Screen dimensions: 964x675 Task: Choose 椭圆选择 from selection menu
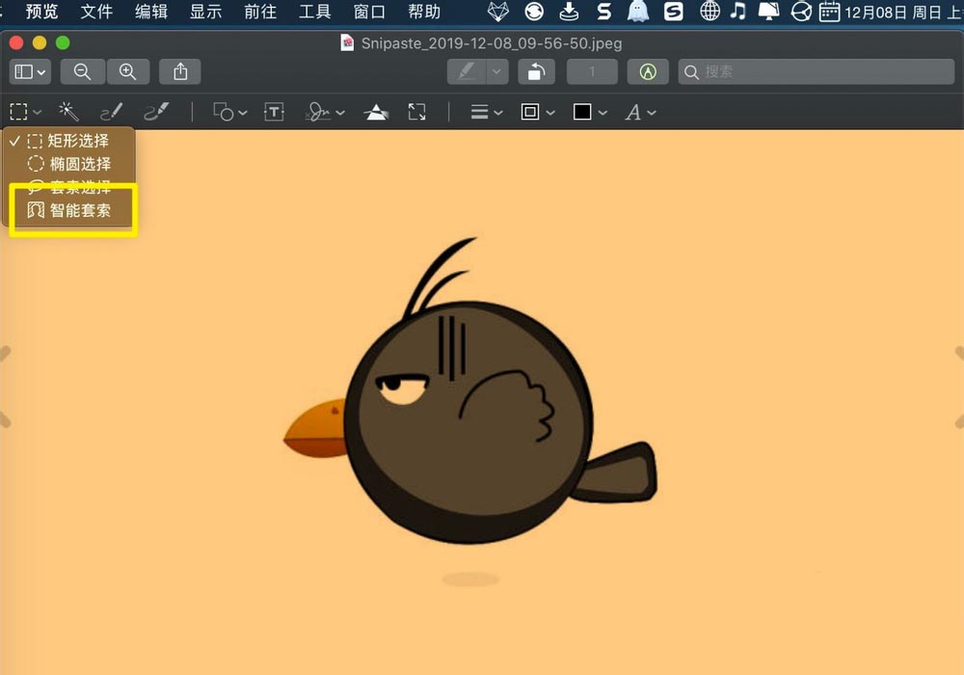point(68,164)
